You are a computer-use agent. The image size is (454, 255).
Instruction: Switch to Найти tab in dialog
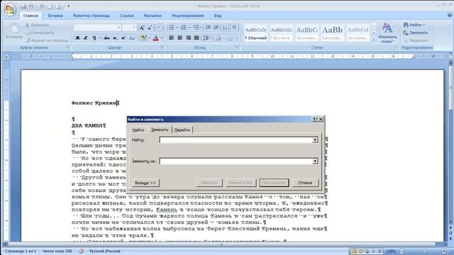(x=138, y=130)
